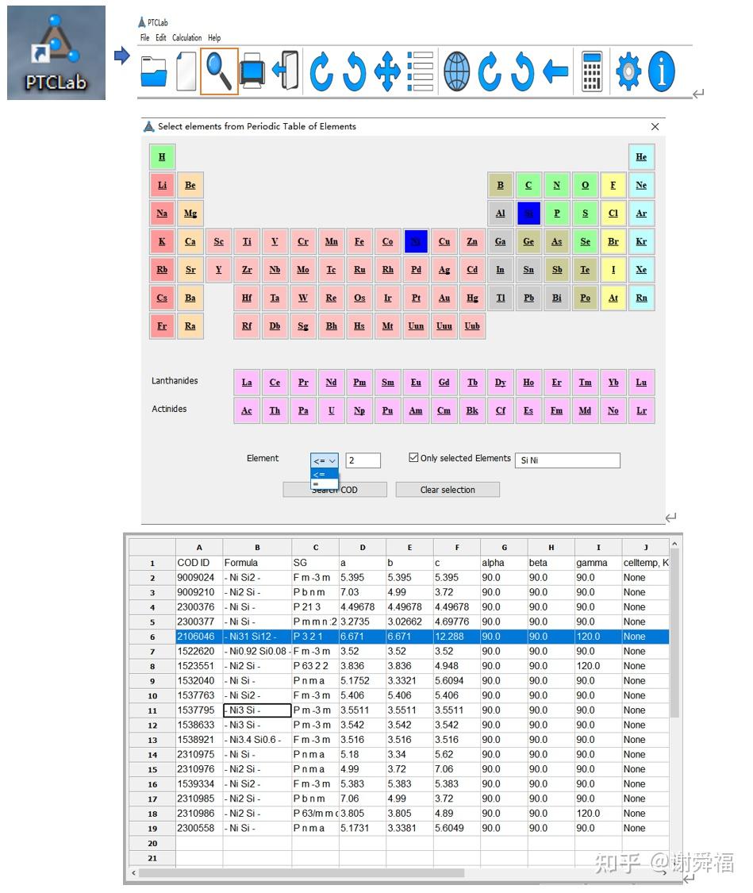Click the element count input field
This screenshot has height=893, width=753.
pos(363,460)
